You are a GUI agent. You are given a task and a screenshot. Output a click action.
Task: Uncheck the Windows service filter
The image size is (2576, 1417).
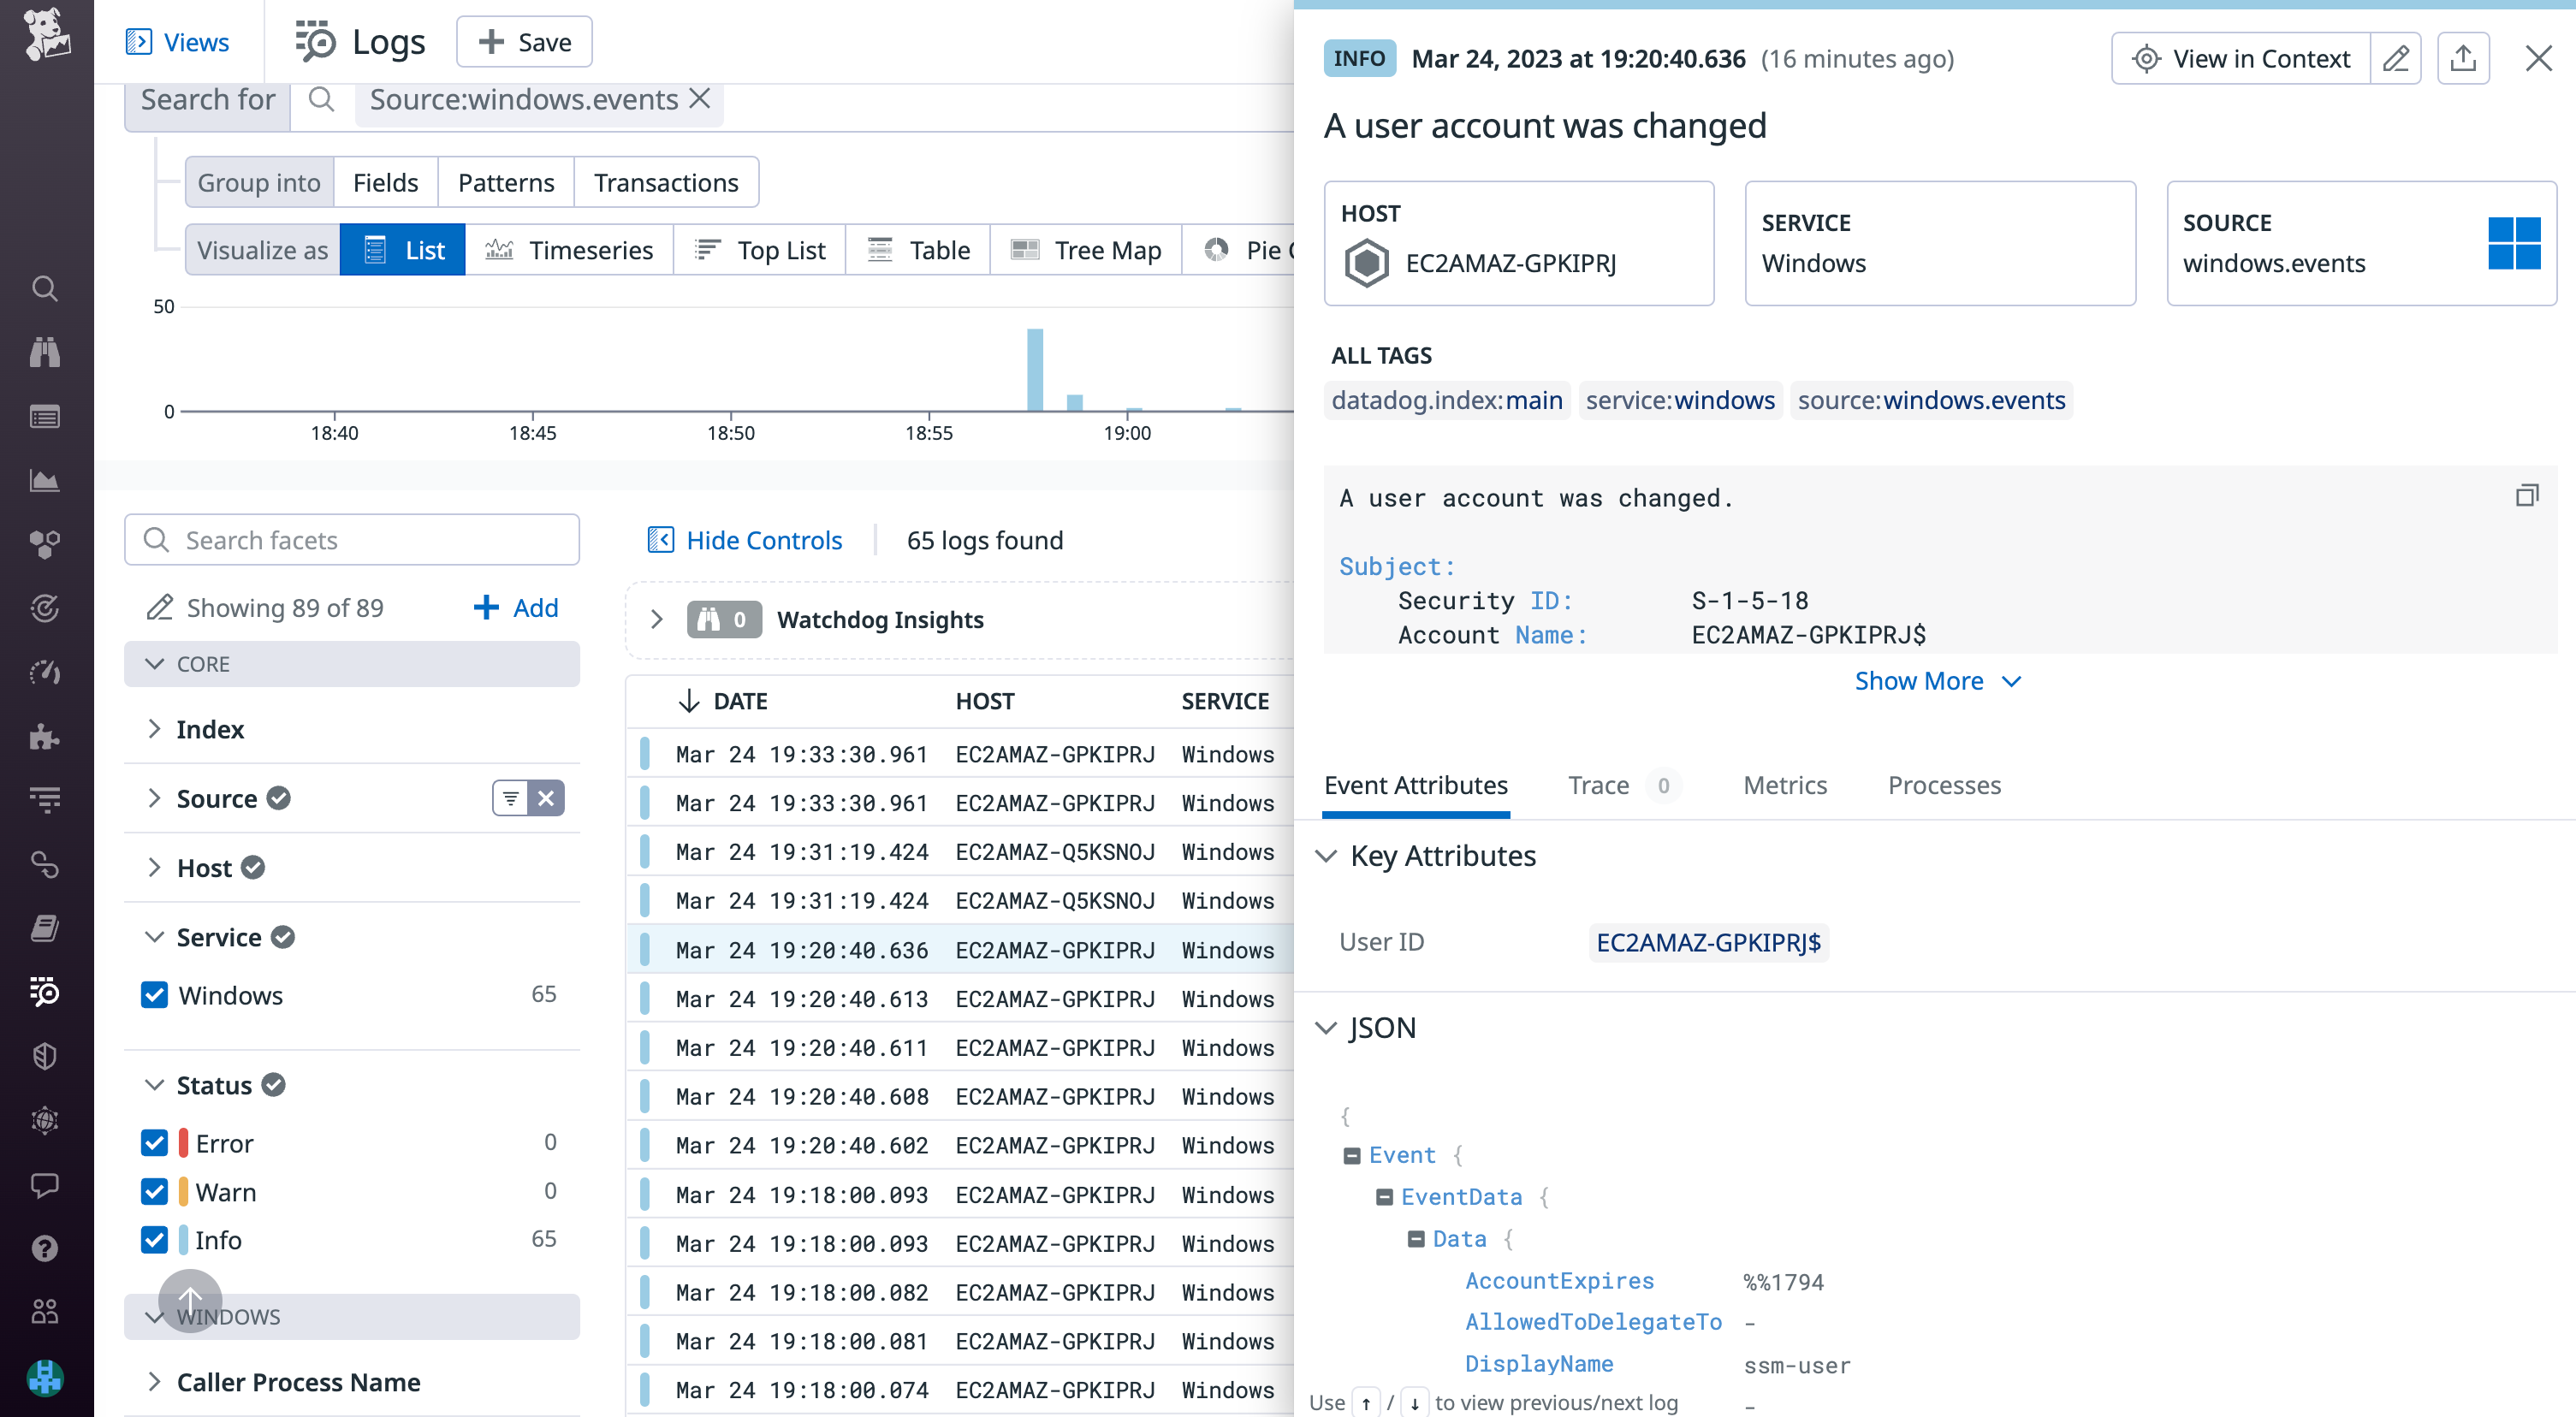[154, 995]
